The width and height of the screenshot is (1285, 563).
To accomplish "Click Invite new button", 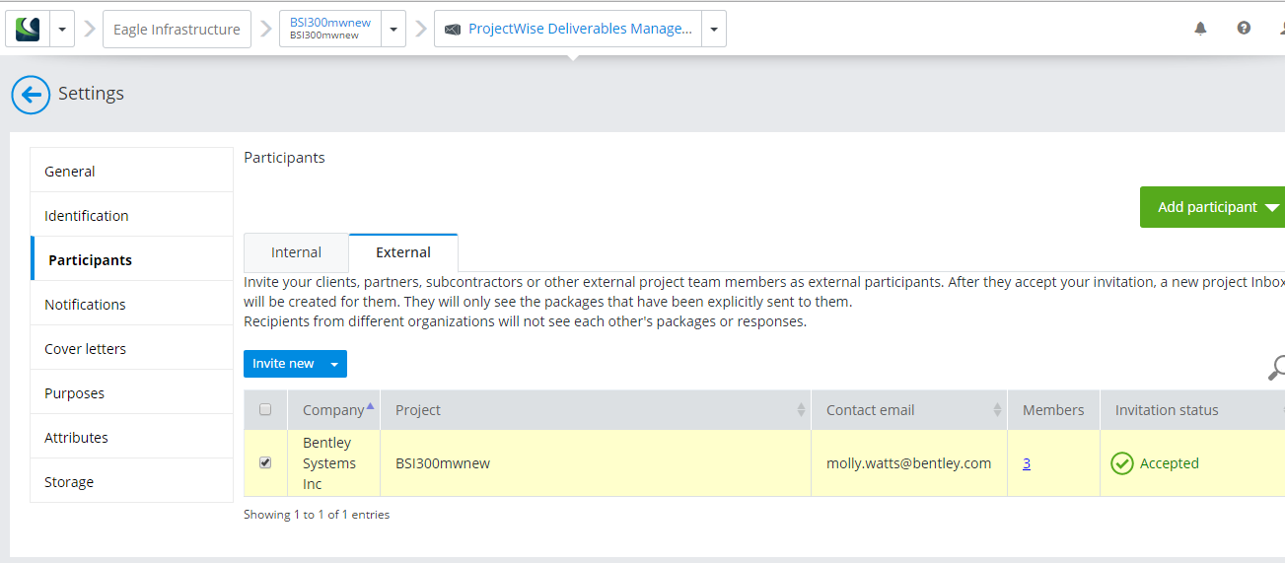I will point(283,364).
